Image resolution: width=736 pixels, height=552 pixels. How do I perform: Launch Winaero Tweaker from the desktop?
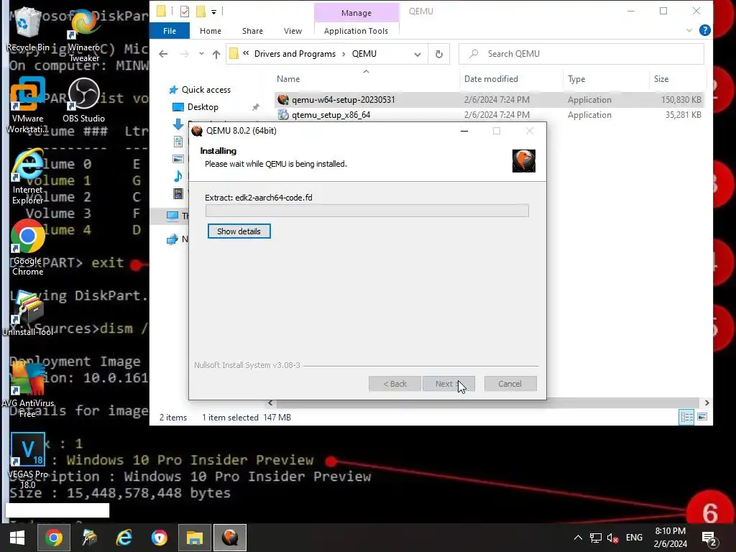click(84, 35)
